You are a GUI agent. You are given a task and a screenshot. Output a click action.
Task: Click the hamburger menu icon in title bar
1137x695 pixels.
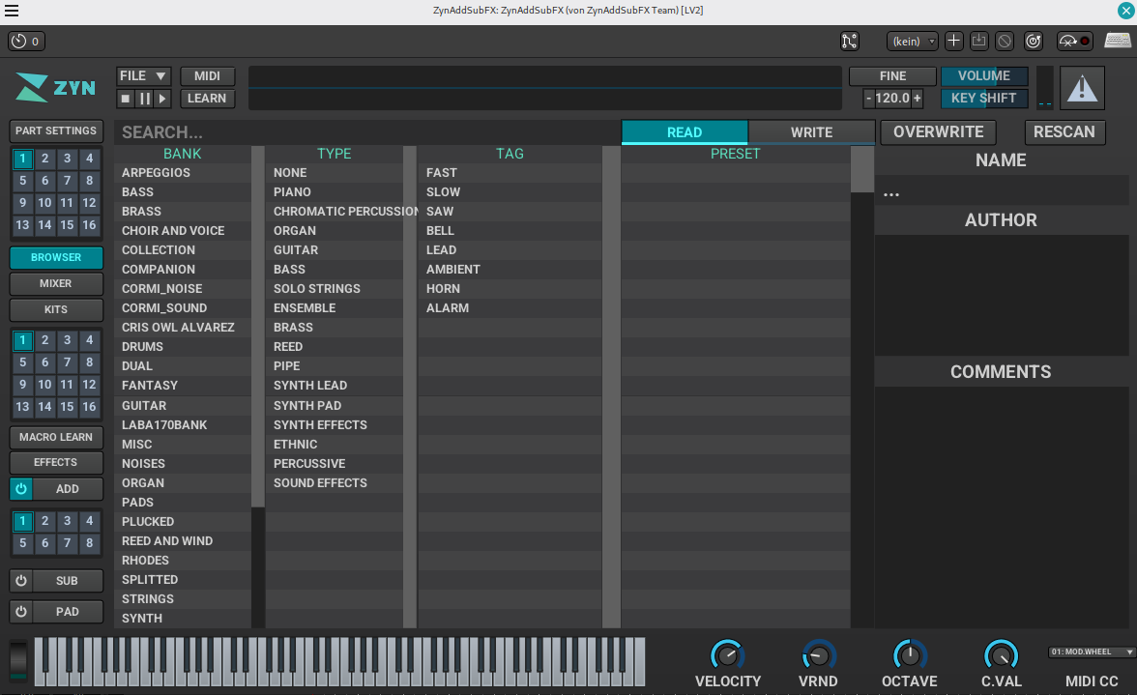(x=12, y=11)
